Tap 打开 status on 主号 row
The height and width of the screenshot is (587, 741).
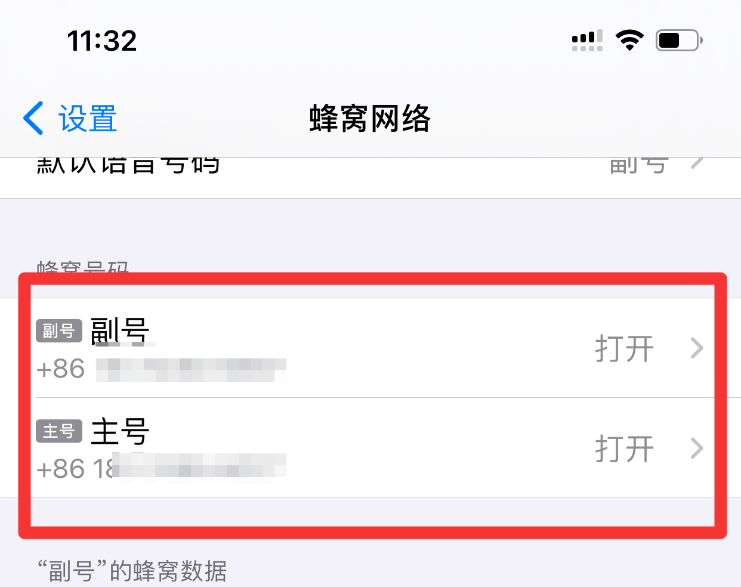[x=625, y=449]
